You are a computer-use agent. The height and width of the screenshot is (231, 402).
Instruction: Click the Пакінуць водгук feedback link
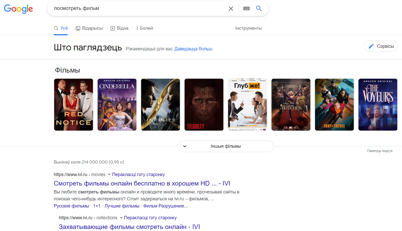[x=380, y=151]
